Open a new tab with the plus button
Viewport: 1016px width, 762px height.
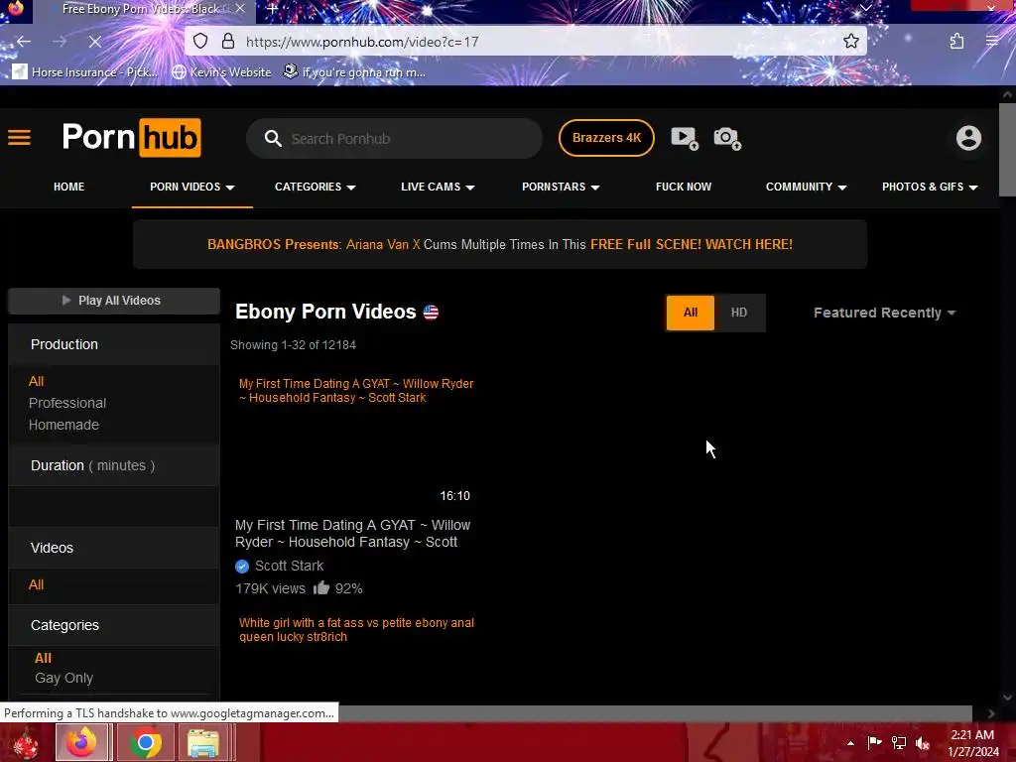(x=272, y=9)
